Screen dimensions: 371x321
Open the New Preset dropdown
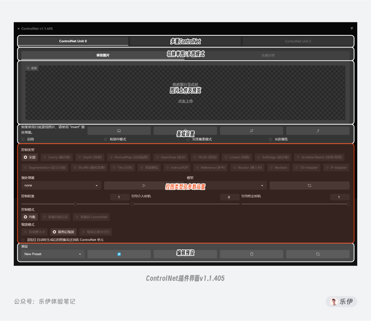52,254
